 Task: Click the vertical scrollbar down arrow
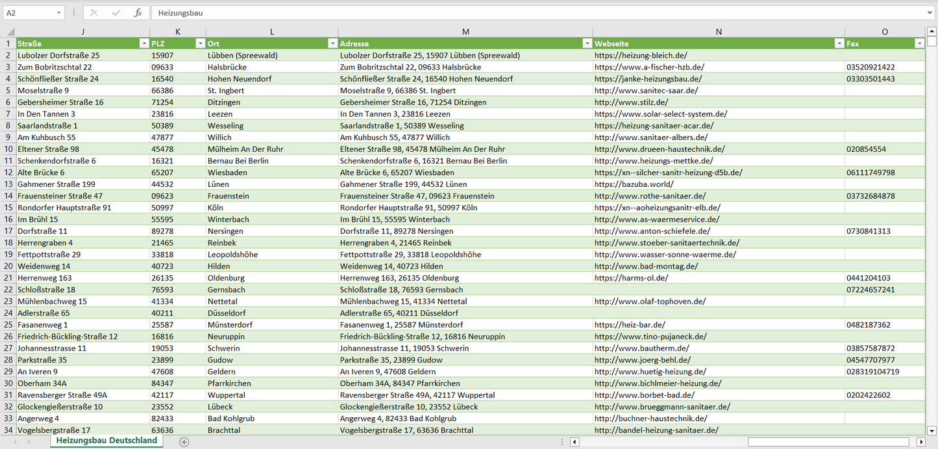(x=932, y=430)
